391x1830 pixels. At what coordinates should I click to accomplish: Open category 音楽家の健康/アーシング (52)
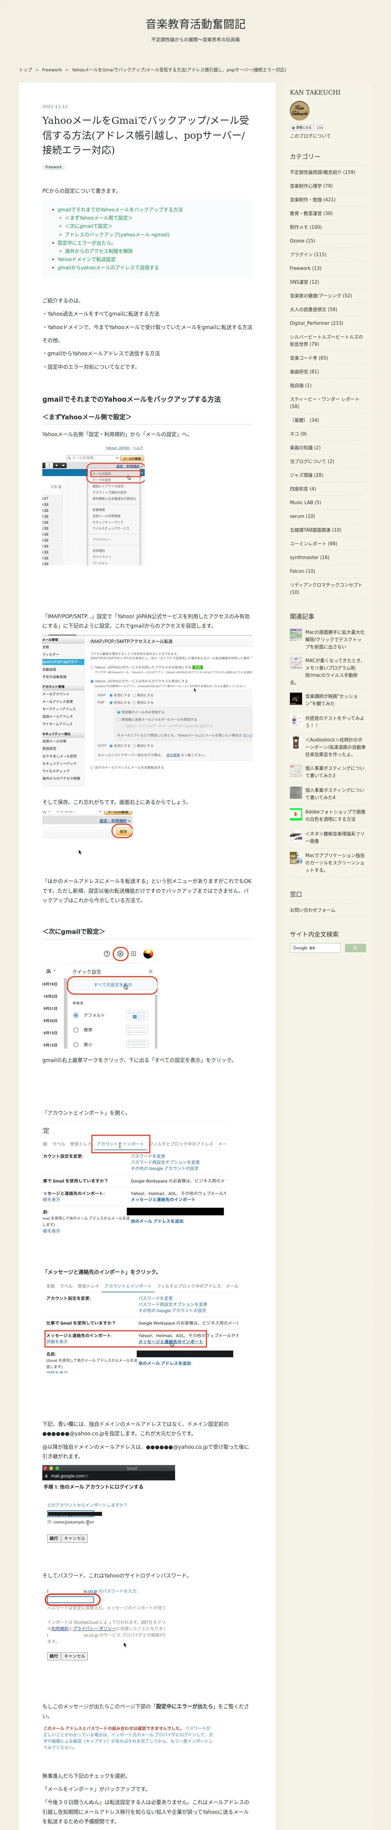tap(321, 296)
